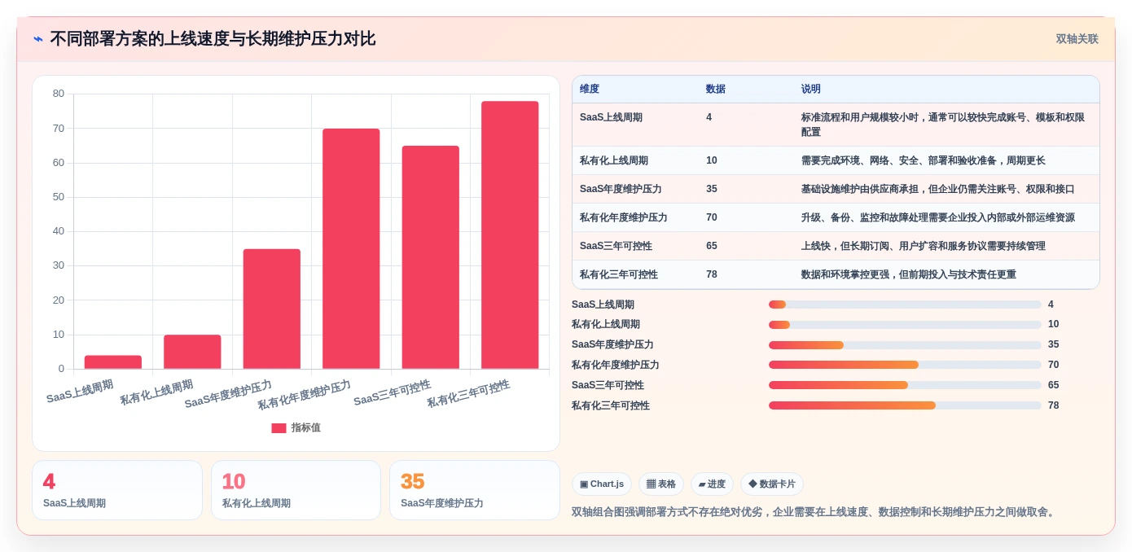Click the 双轴关联 label in header

(1077, 39)
